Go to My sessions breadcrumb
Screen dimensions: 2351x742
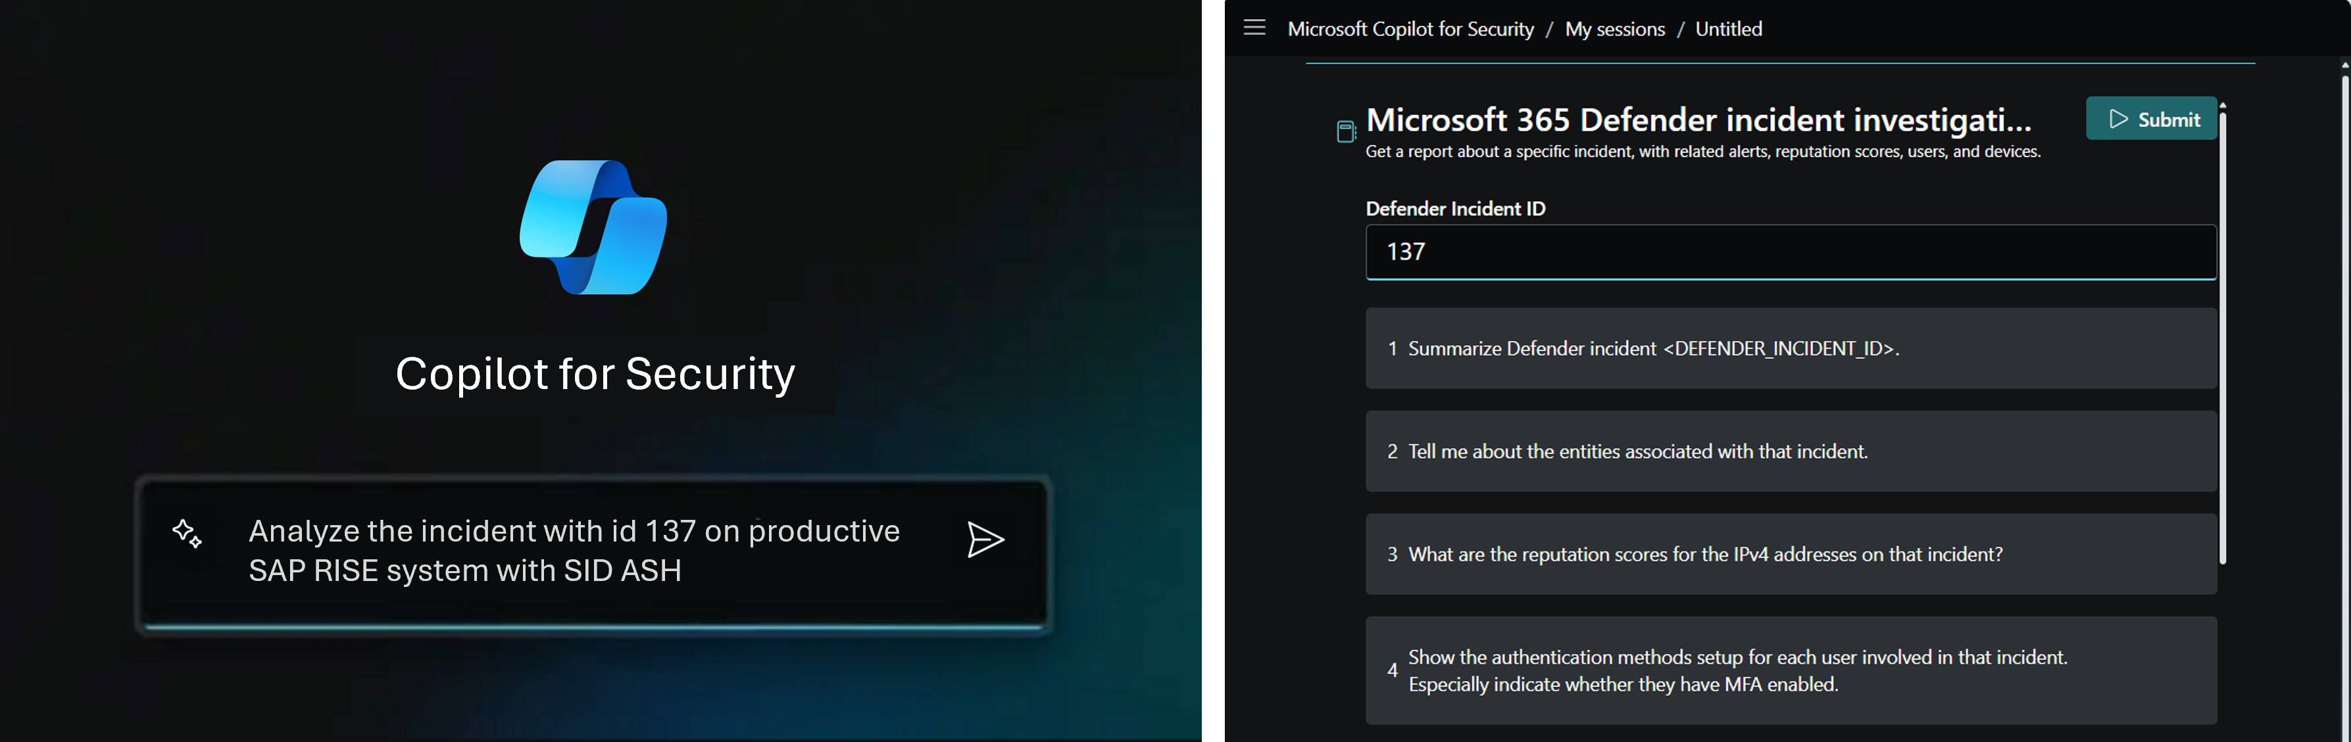tap(1614, 29)
